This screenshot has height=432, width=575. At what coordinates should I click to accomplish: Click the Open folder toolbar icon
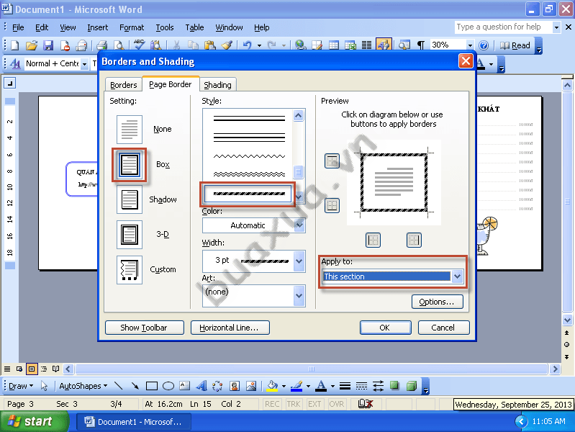32,45
